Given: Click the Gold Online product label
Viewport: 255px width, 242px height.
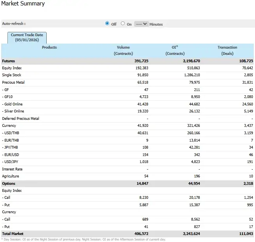Looking at the screenshot, I should point(12,104).
